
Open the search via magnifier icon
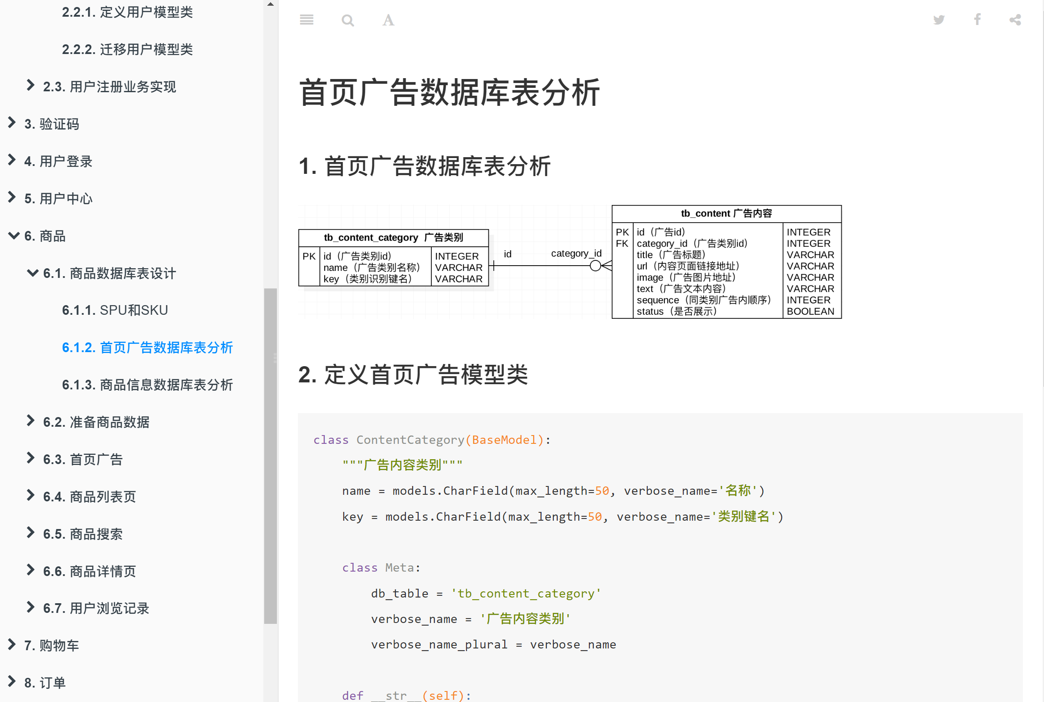[x=348, y=20]
